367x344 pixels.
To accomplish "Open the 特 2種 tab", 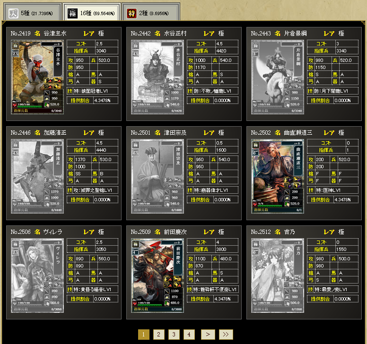I will pos(151,12).
